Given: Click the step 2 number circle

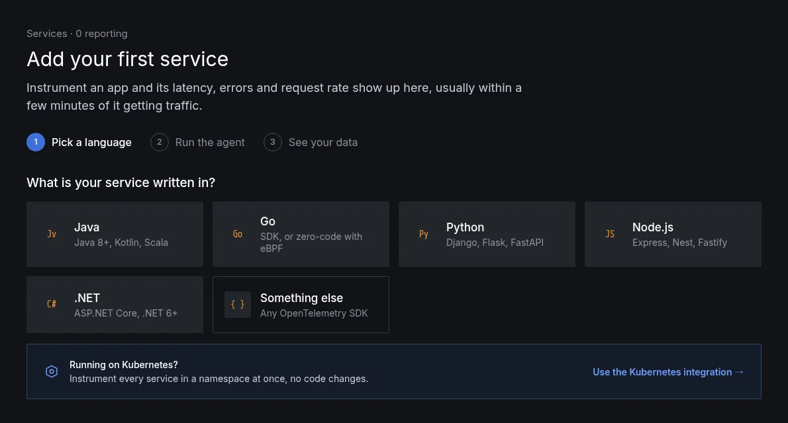Looking at the screenshot, I should tap(160, 142).
